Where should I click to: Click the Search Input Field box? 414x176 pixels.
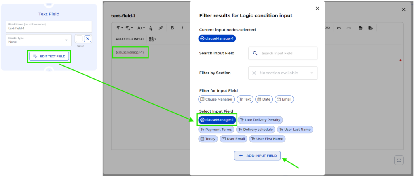pos(283,53)
